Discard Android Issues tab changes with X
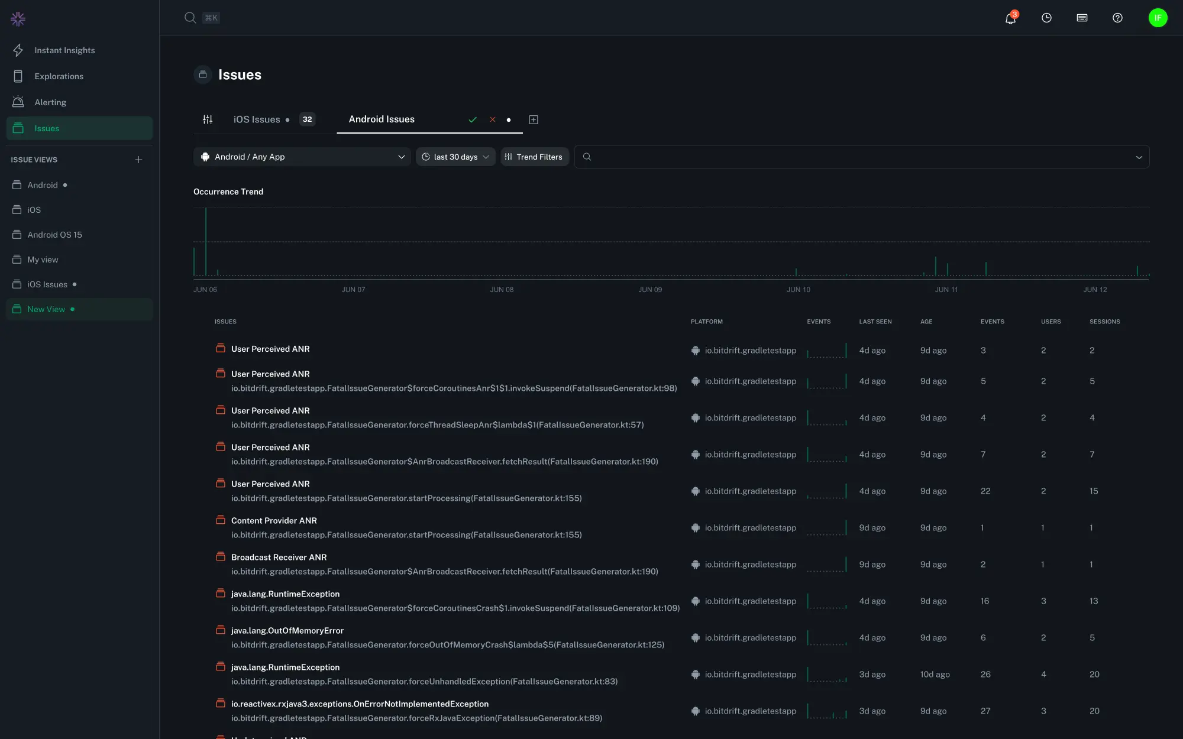1183x739 pixels. (x=492, y=119)
